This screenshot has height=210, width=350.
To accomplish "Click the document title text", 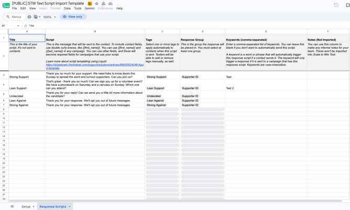I will pyautogui.click(x=48, y=3).
